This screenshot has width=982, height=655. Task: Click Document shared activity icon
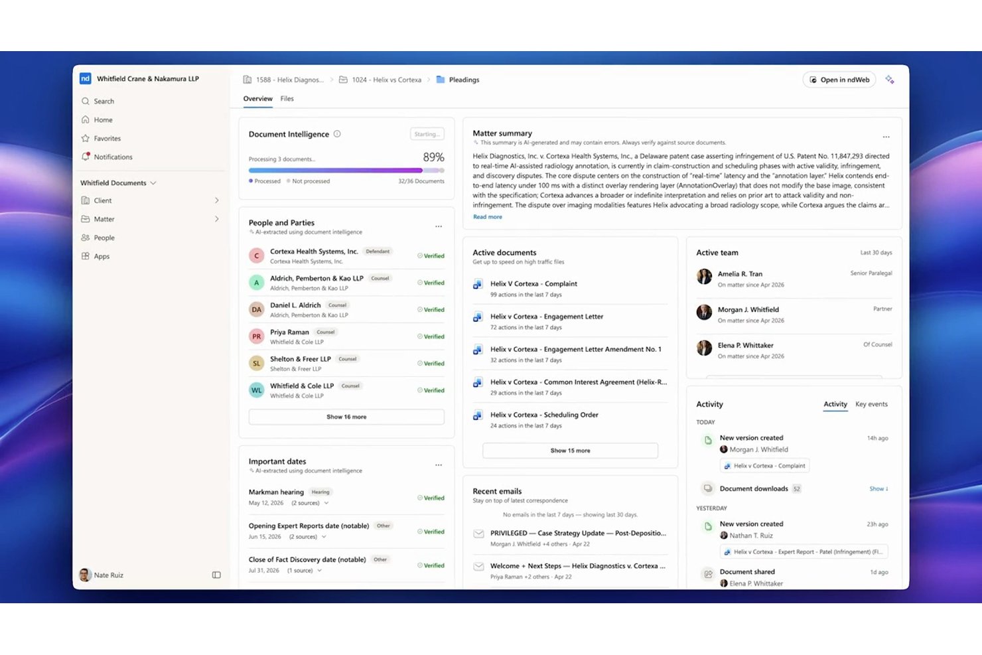708,573
